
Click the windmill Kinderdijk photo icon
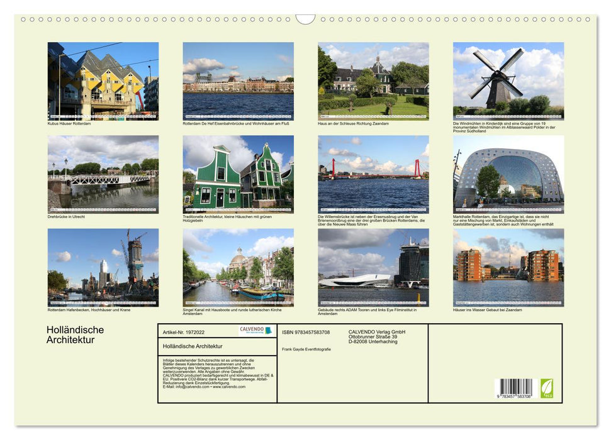click(508, 80)
